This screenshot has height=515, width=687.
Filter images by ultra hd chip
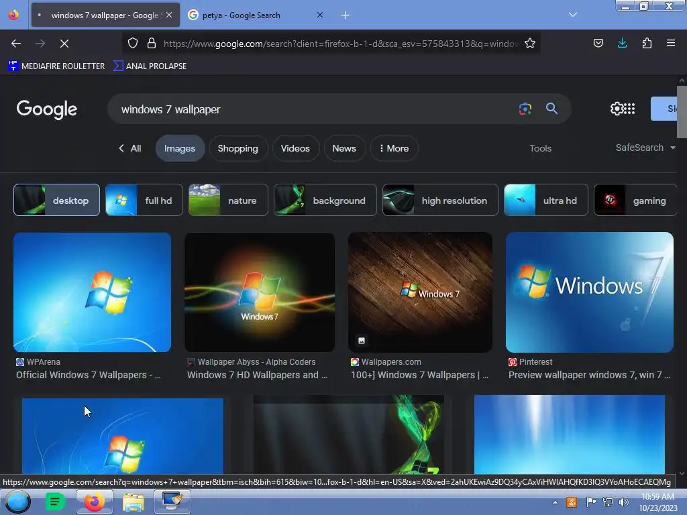tap(546, 200)
